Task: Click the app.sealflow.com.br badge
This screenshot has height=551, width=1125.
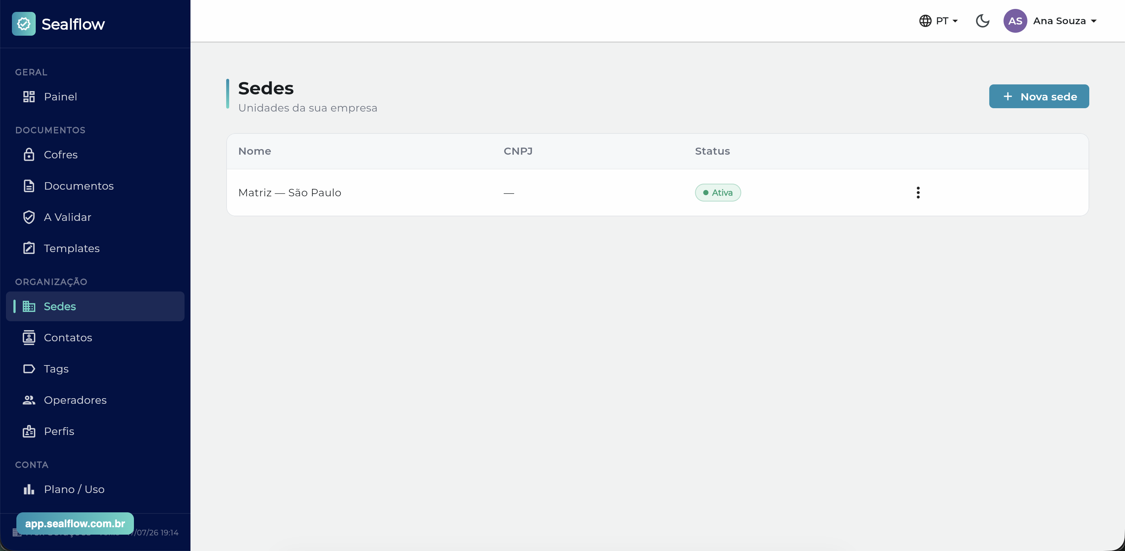Action: (x=75, y=523)
